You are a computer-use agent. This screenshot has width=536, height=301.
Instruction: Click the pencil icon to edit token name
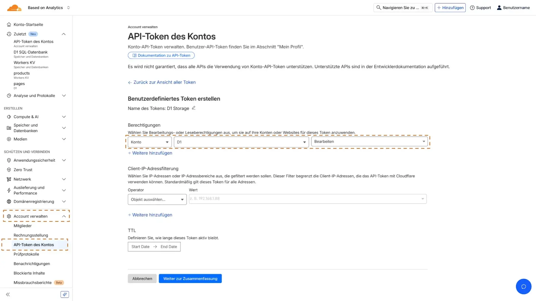193,108
